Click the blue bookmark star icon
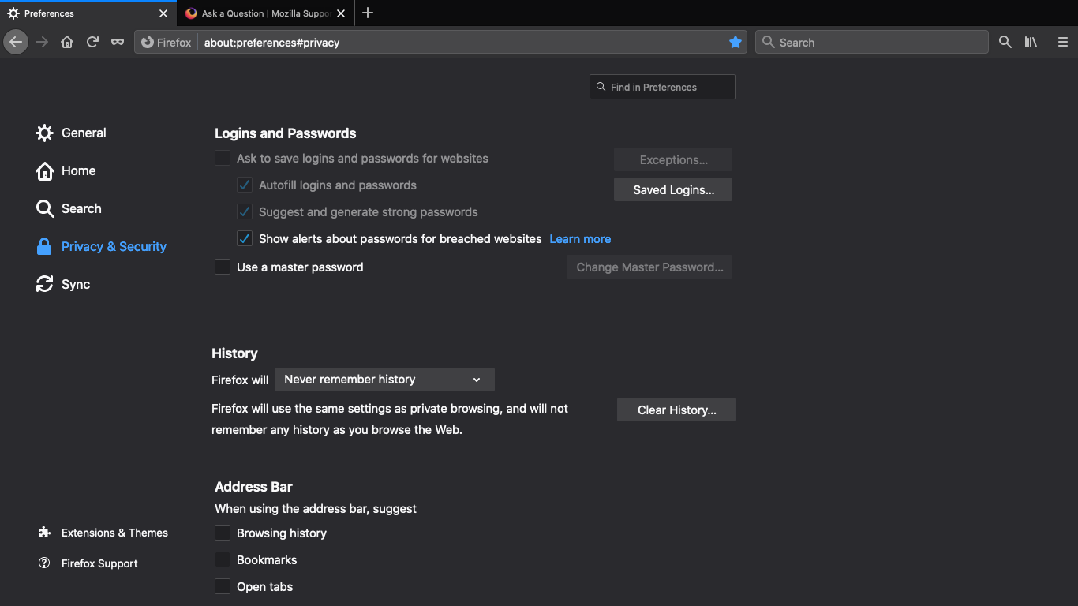1078x606 pixels. [x=736, y=43]
